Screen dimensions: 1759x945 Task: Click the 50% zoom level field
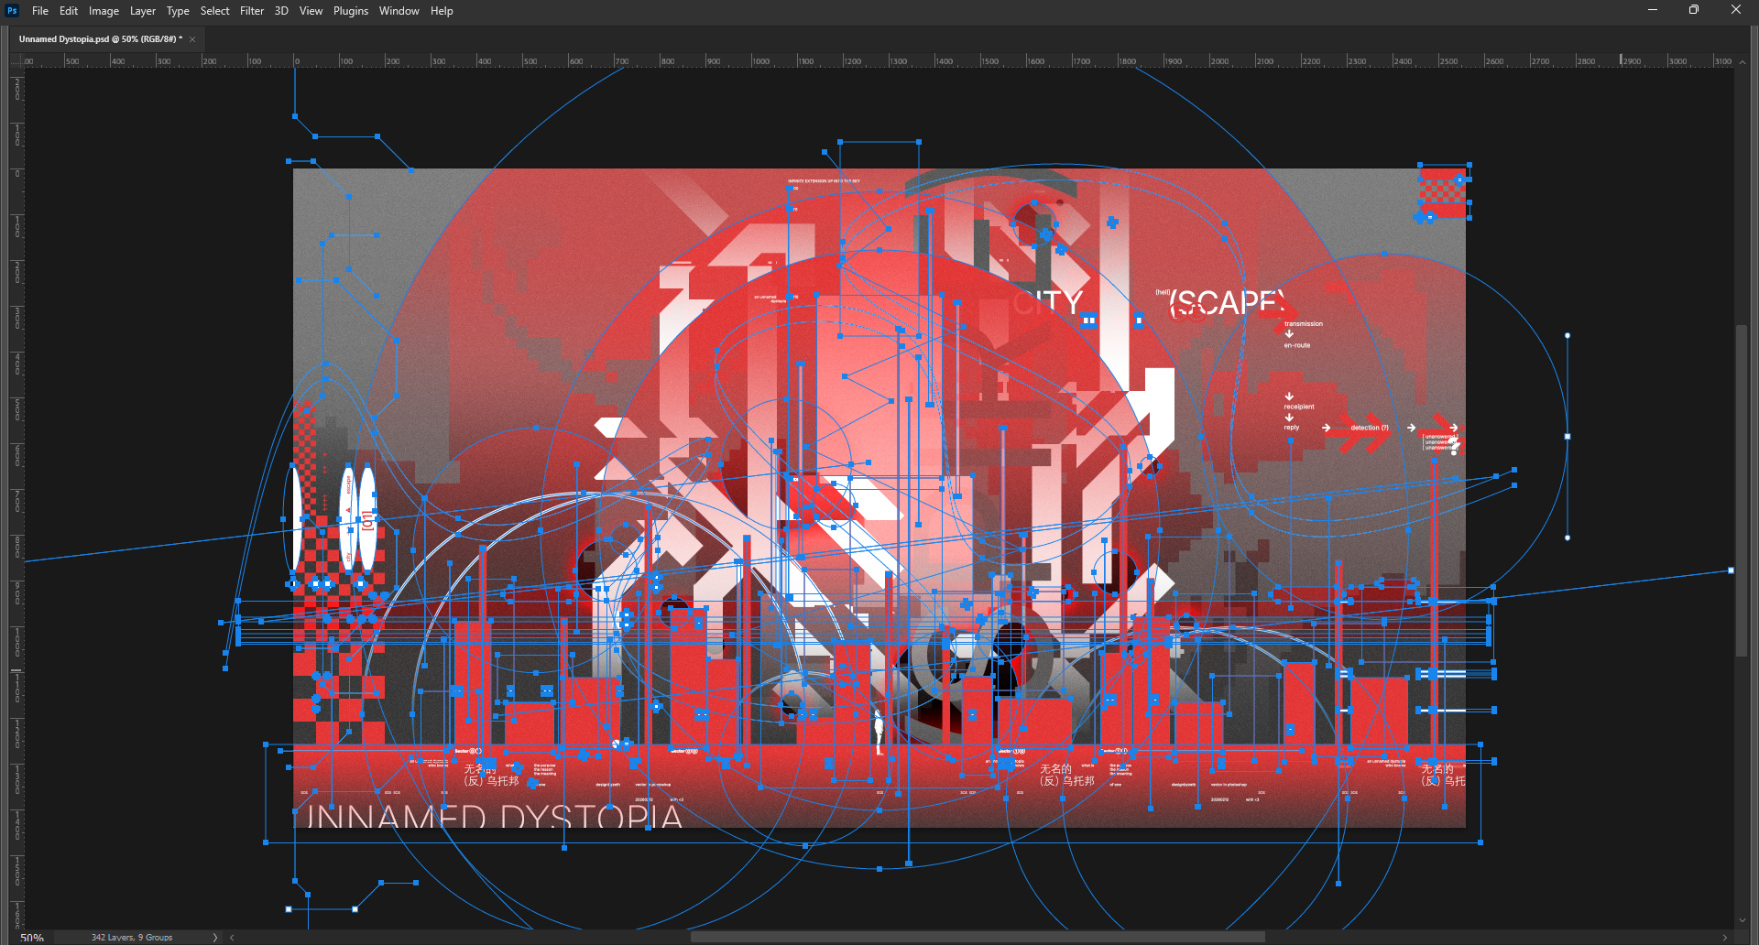coord(32,938)
